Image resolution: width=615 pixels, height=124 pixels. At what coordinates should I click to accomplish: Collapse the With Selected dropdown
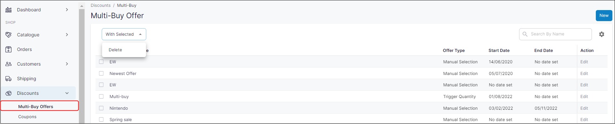click(x=124, y=34)
